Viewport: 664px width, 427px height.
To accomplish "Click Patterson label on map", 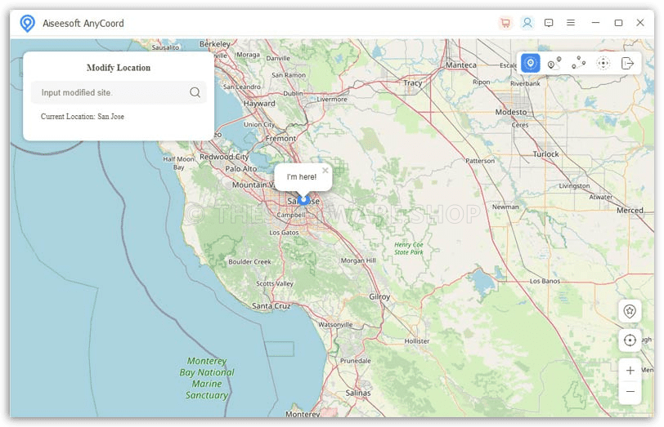I will point(480,161).
